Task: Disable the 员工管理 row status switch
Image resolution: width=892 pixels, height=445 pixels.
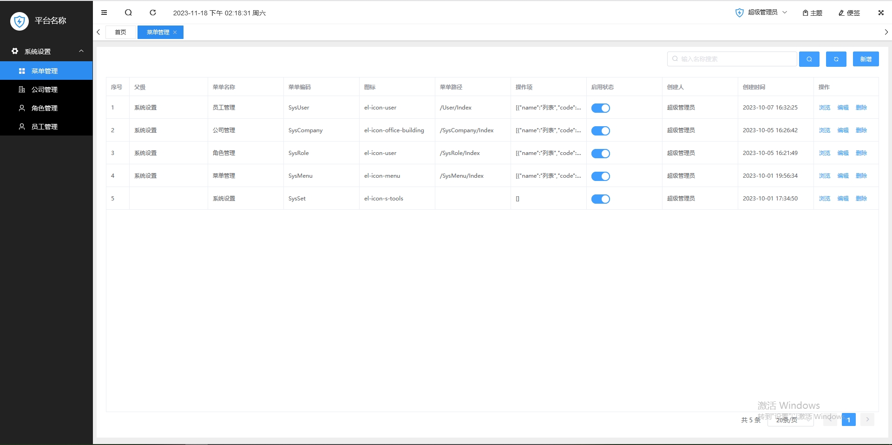Action: (x=601, y=108)
